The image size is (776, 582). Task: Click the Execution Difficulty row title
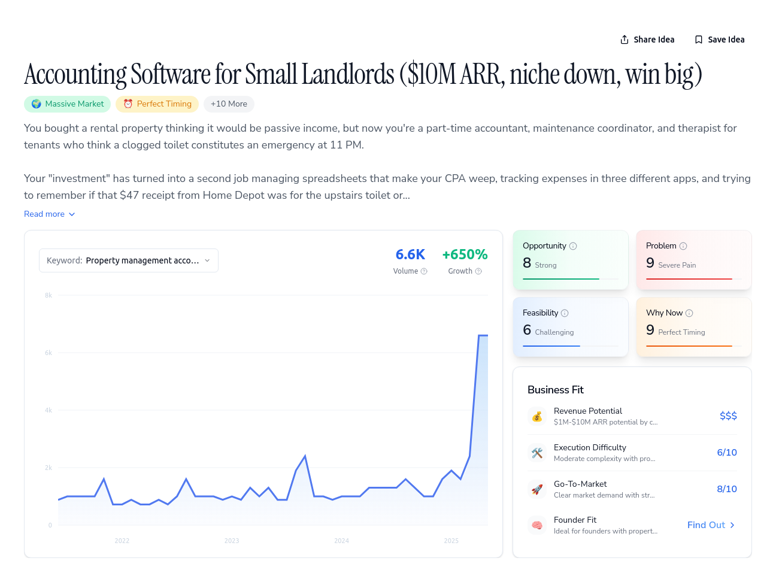point(590,447)
